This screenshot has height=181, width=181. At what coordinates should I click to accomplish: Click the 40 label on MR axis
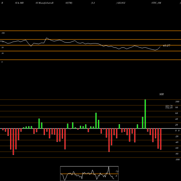176,119
